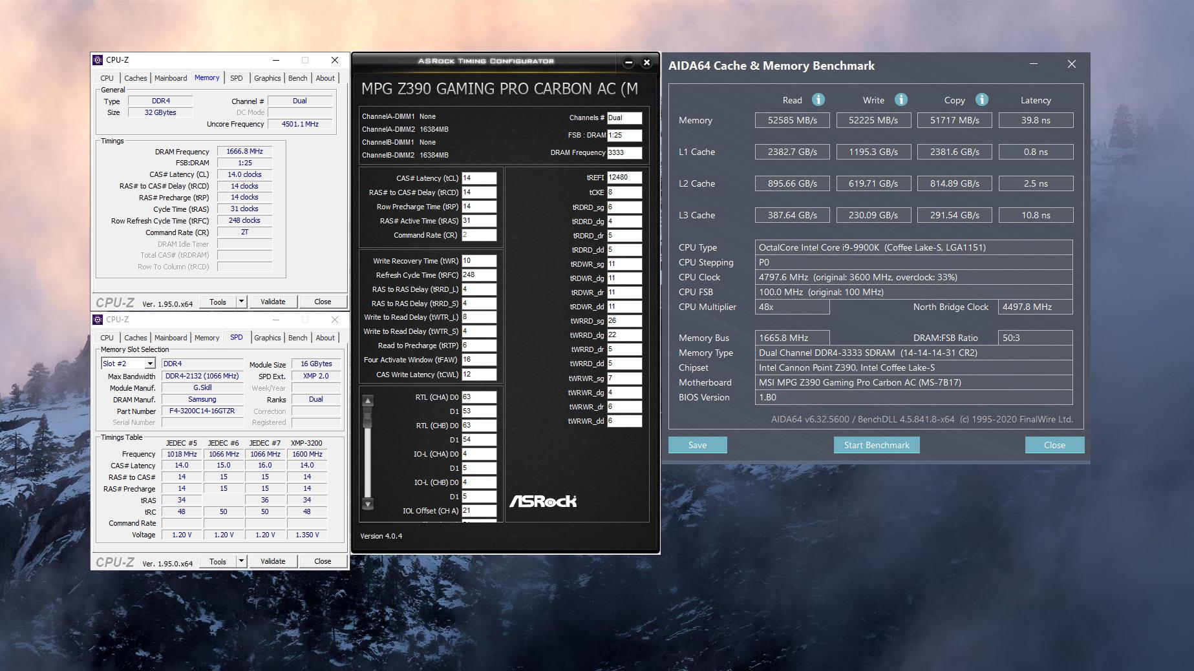Viewport: 1194px width, 671px height.
Task: Click the L3 Cache Read value 387.64 GB/s
Action: [x=793, y=215]
